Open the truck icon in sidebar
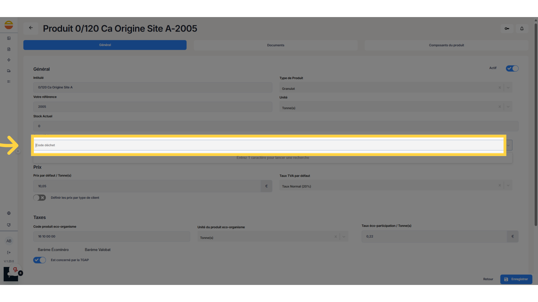538x302 pixels. (x=9, y=71)
